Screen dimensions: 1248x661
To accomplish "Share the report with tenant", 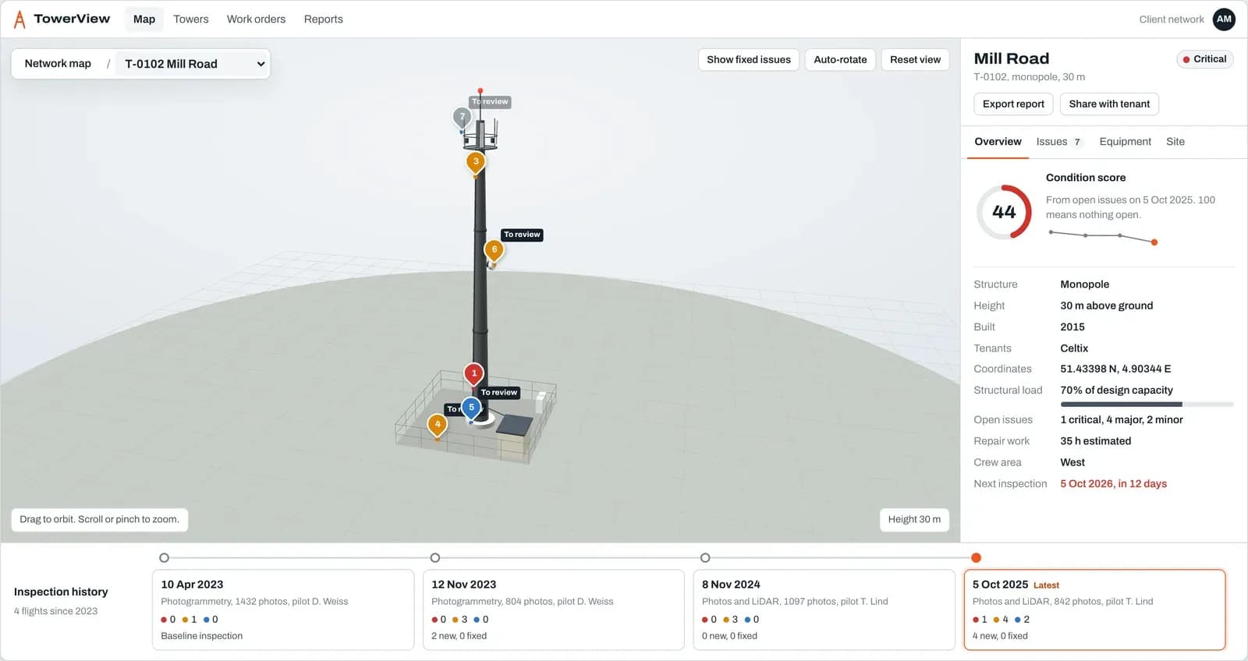I will tap(1109, 104).
